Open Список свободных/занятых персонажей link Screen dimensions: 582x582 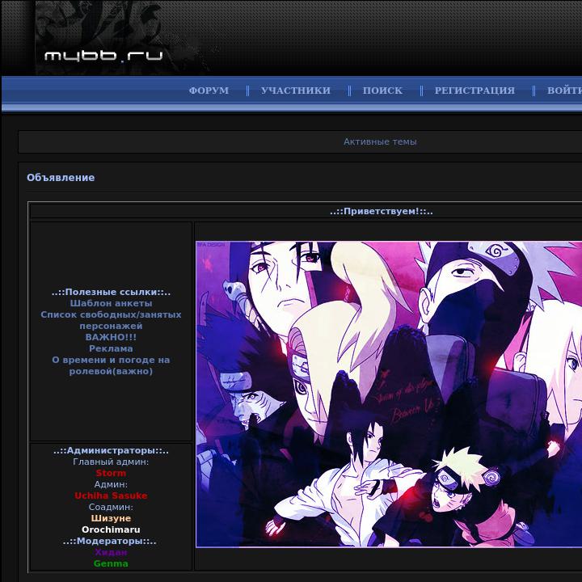coord(111,320)
